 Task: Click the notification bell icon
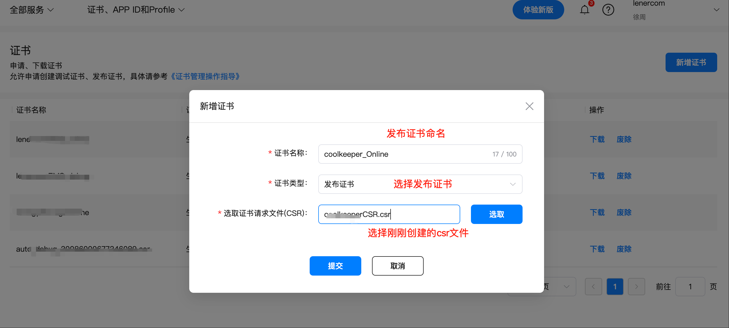pos(584,10)
